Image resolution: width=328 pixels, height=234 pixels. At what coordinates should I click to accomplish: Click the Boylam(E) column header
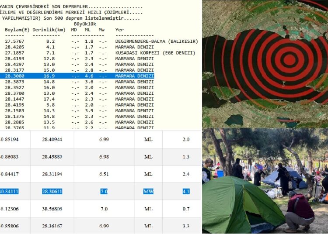tap(17, 30)
